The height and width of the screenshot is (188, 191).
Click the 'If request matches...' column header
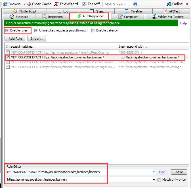click(61, 47)
